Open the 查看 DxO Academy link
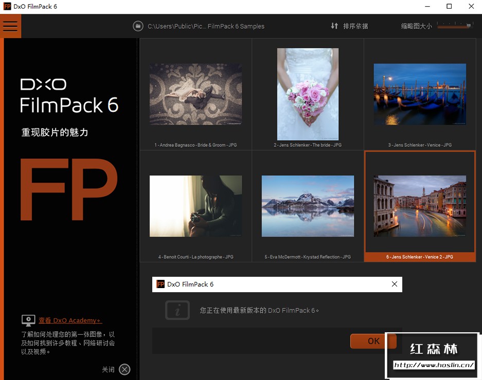This screenshot has width=482, height=380. tap(70, 320)
